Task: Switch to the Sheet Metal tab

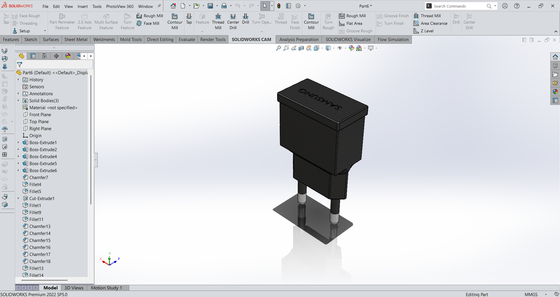Action: pyautogui.click(x=76, y=40)
